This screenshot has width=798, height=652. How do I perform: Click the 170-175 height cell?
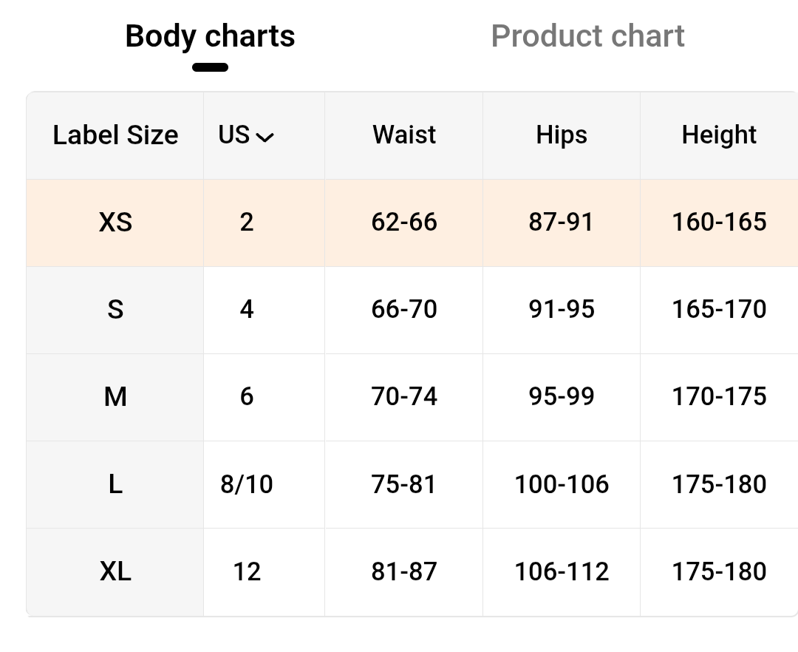[x=719, y=397]
